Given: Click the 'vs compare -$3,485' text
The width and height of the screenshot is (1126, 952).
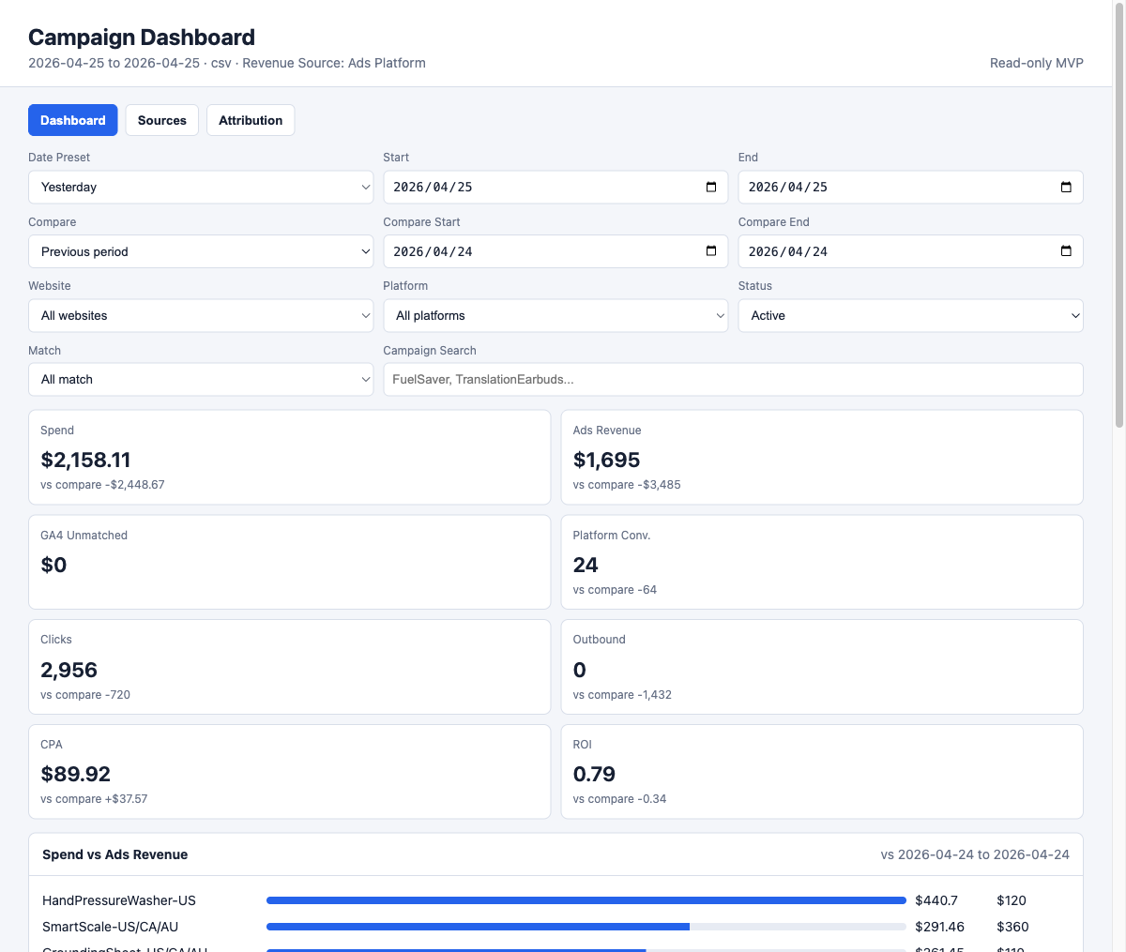Looking at the screenshot, I should coord(627,485).
